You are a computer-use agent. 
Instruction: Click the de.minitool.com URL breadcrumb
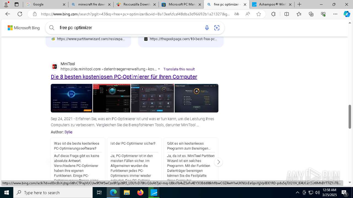[x=109, y=69]
